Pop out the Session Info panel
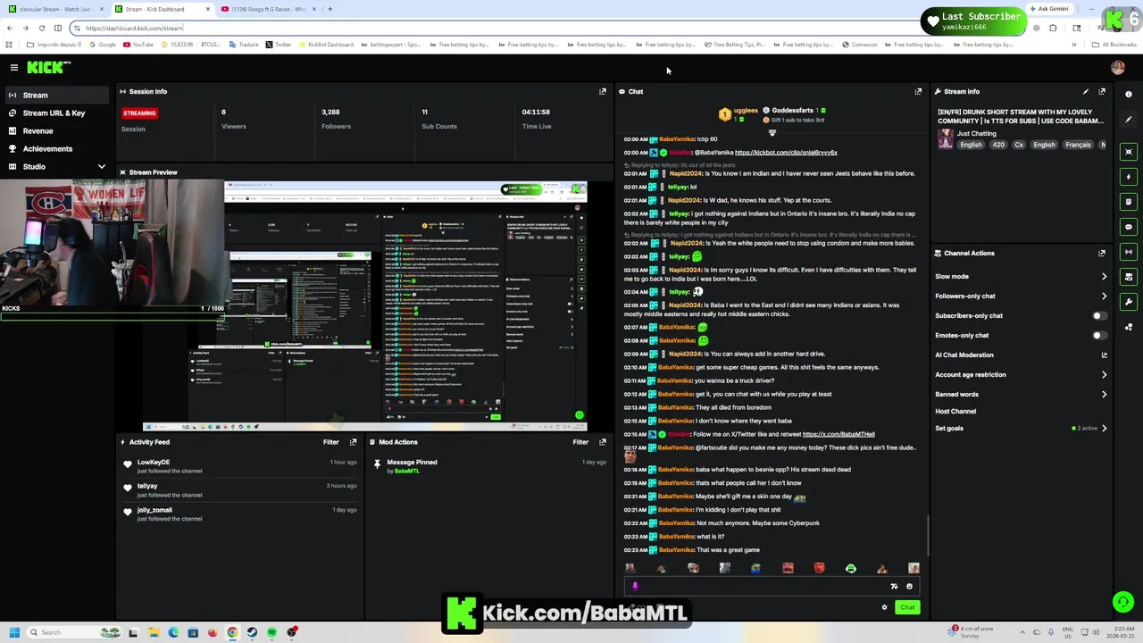This screenshot has height=643, width=1143. 602,91
